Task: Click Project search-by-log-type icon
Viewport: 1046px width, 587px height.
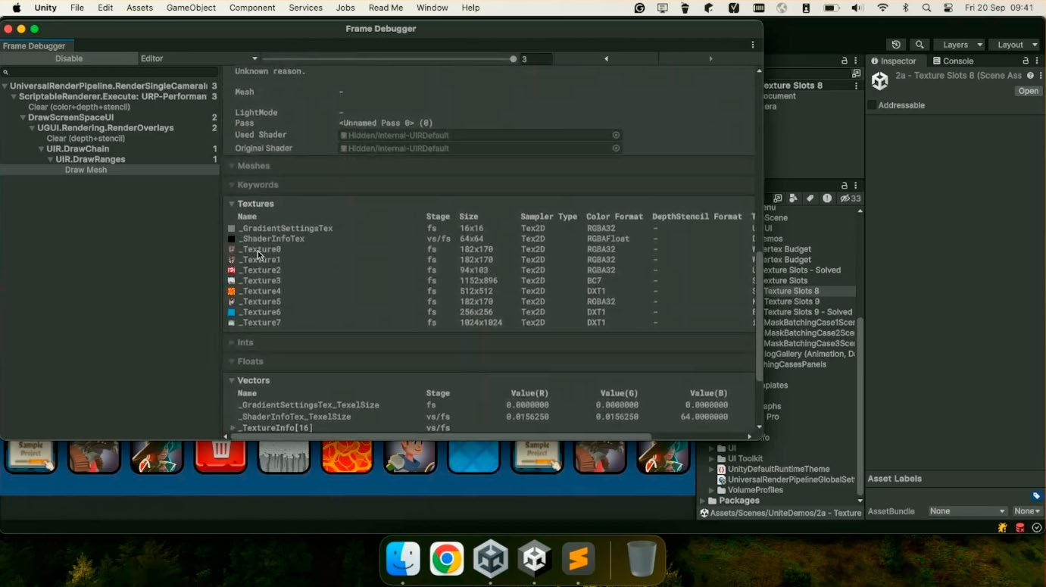Action: coord(827,198)
